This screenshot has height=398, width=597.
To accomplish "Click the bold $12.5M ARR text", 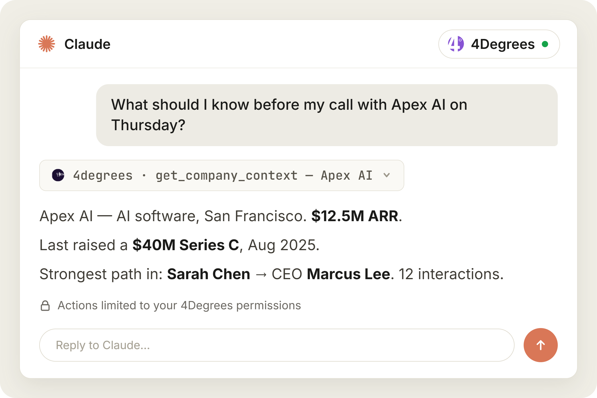I will 355,216.
